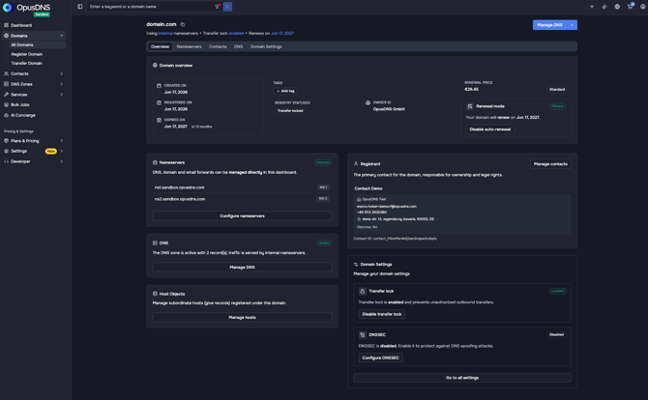Click the blue Manage DNS button at top
This screenshot has height=400, width=648.
[549, 25]
